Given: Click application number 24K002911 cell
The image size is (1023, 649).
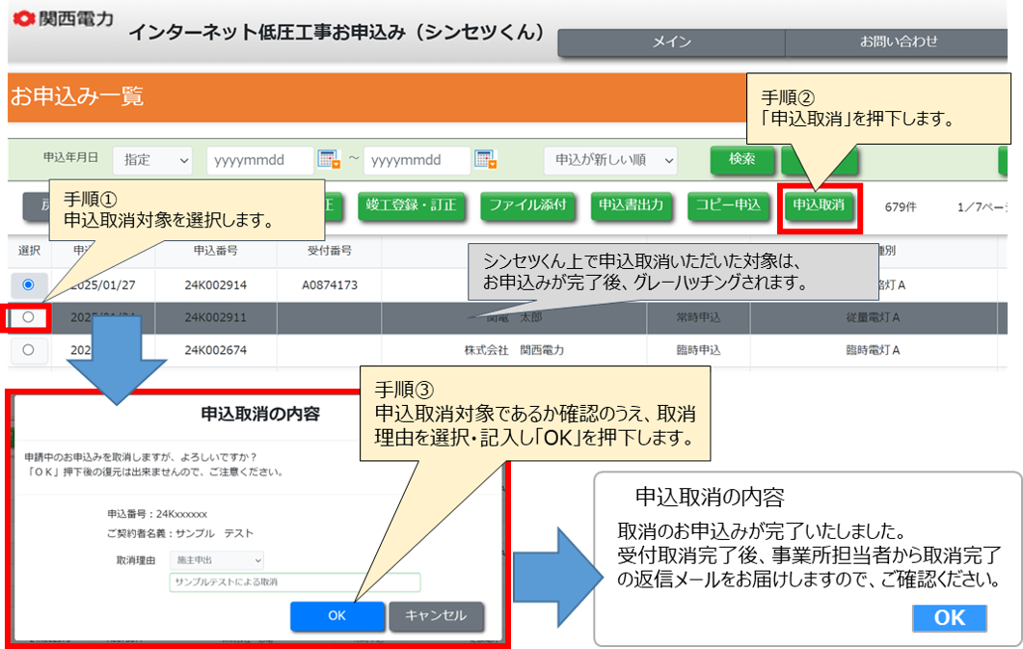Looking at the screenshot, I should [216, 317].
